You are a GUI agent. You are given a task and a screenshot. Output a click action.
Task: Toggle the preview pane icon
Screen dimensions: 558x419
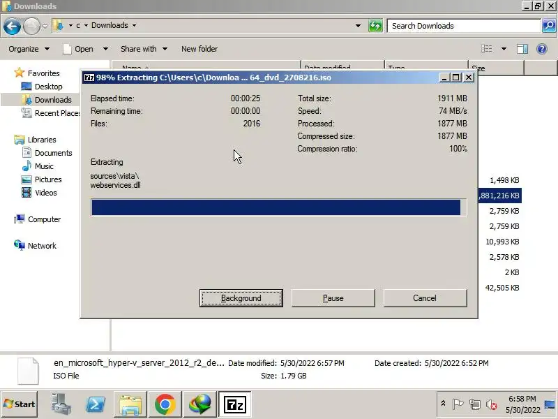[522, 49]
